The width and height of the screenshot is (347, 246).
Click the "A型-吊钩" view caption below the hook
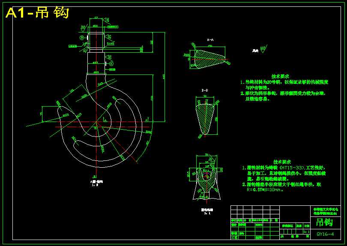(96, 181)
